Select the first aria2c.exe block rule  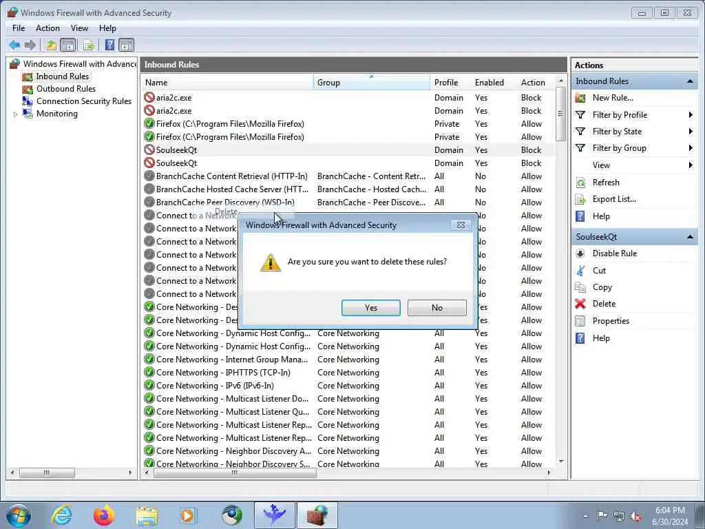click(348, 98)
